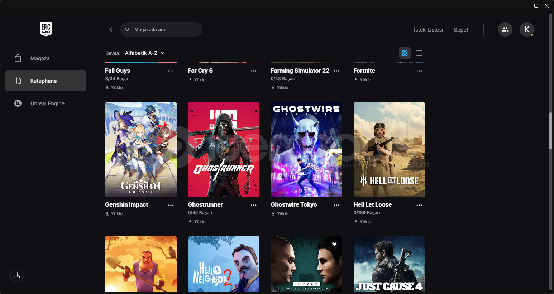Open Ghostwire Tokyo more options menu
This screenshot has width=554, height=294.
[x=336, y=205]
